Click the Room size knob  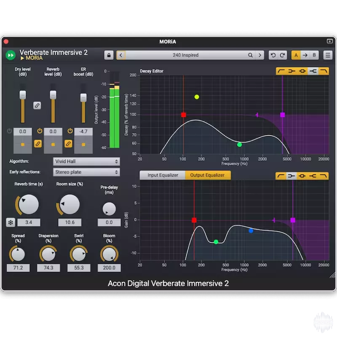click(x=70, y=204)
